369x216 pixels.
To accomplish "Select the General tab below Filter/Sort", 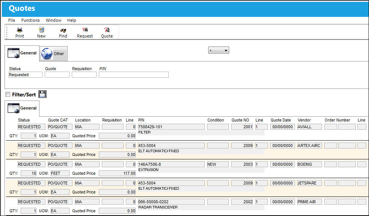I will tap(22, 108).
